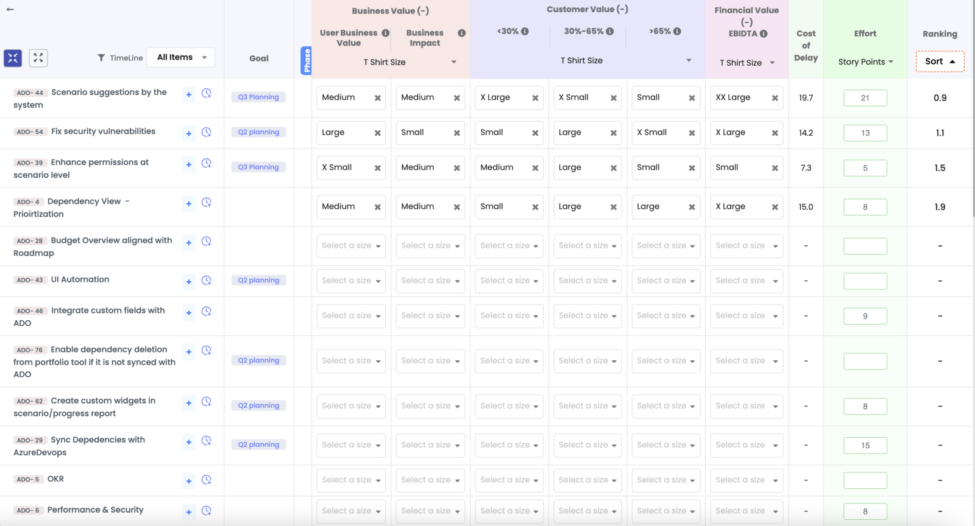Remove XX Large EBIDTA value for ADO-44

tap(775, 98)
